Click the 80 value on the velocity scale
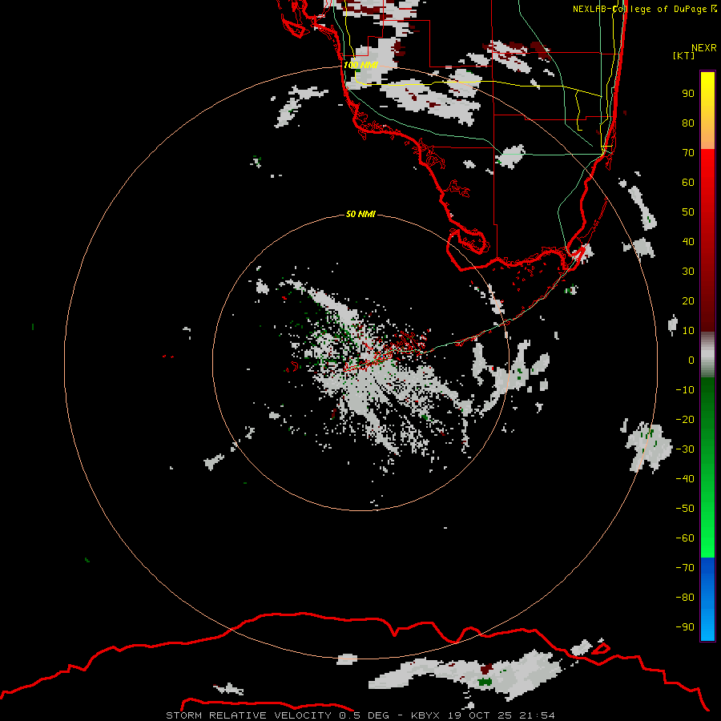The height and width of the screenshot is (721, 721). (688, 123)
